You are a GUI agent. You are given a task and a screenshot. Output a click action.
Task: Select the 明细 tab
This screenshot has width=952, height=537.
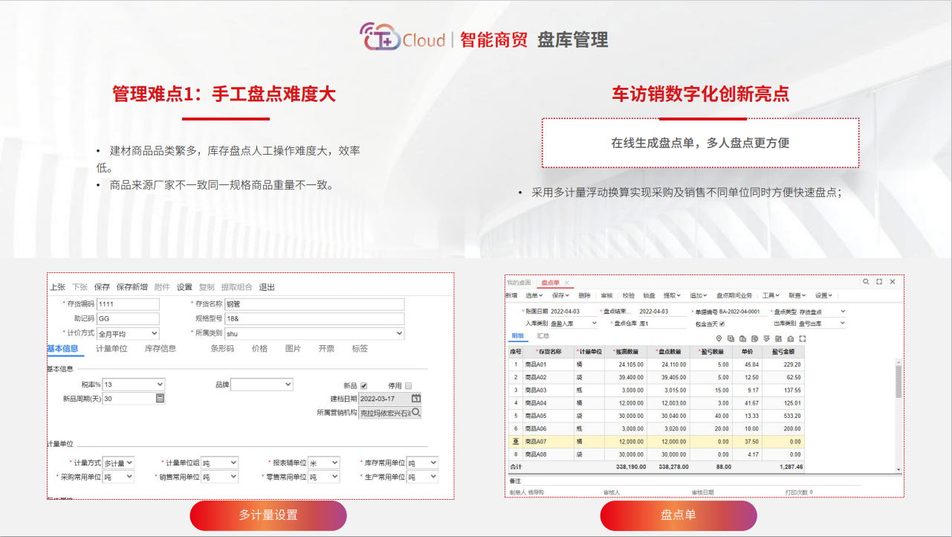tap(517, 337)
